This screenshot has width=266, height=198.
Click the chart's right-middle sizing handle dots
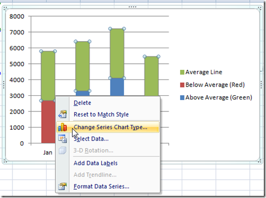(x=261, y=84)
